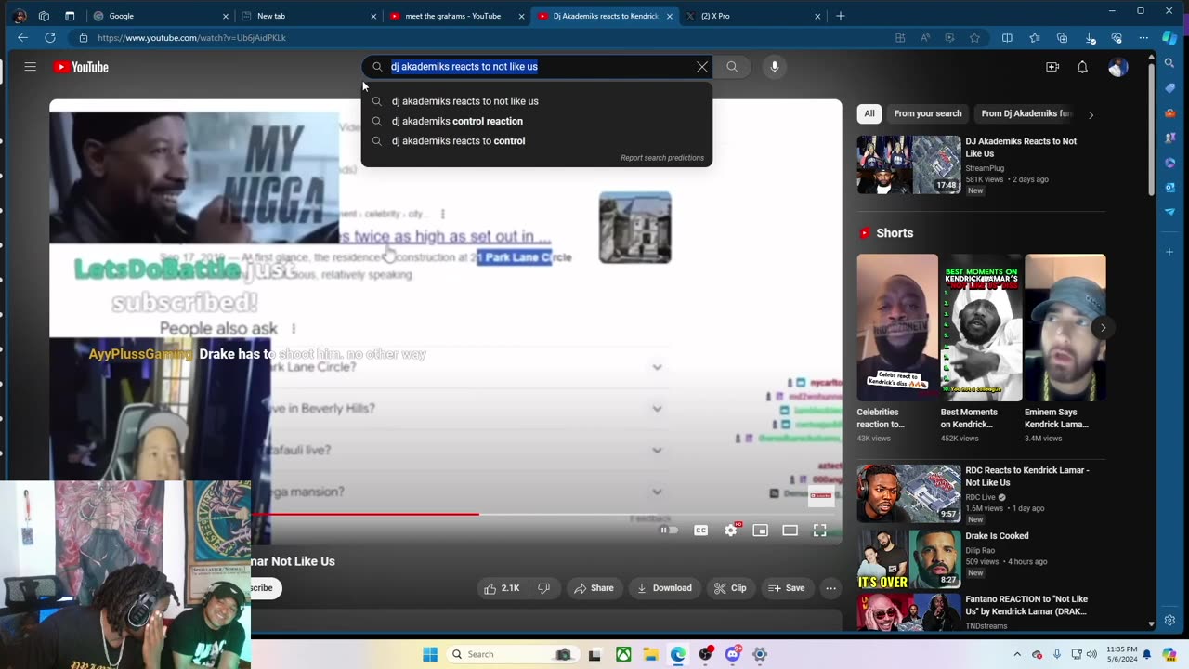The width and height of the screenshot is (1189, 669).
Task: Open 'Best Moments on Kendrick...' Short
Action: coord(982,328)
